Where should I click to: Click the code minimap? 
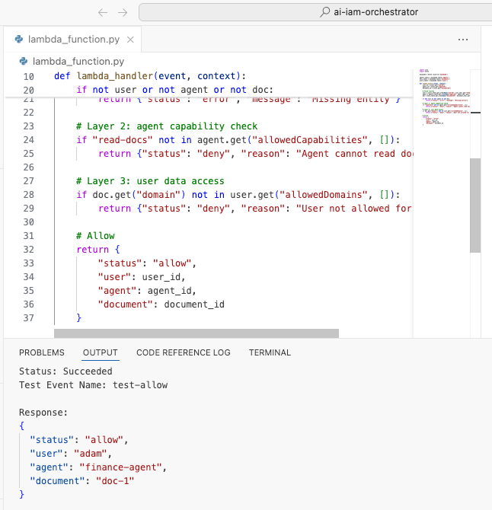441,97
